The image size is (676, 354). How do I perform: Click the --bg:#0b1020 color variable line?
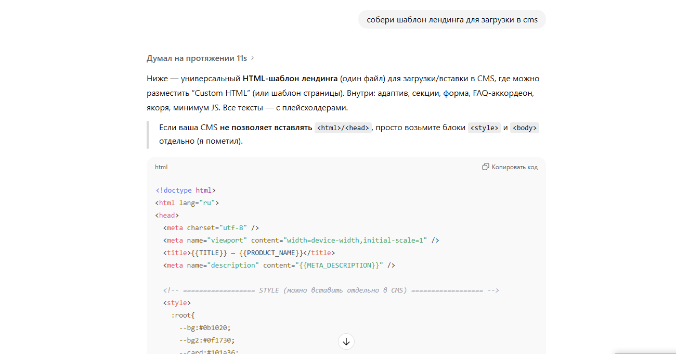tap(204, 328)
